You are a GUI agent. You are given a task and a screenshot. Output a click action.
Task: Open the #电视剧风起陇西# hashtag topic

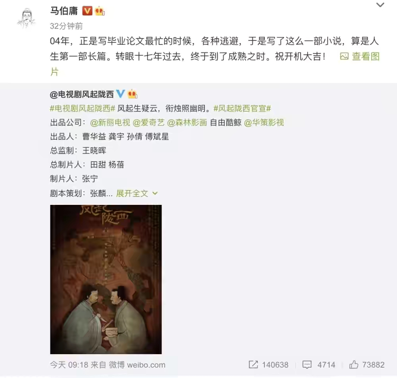(83, 108)
